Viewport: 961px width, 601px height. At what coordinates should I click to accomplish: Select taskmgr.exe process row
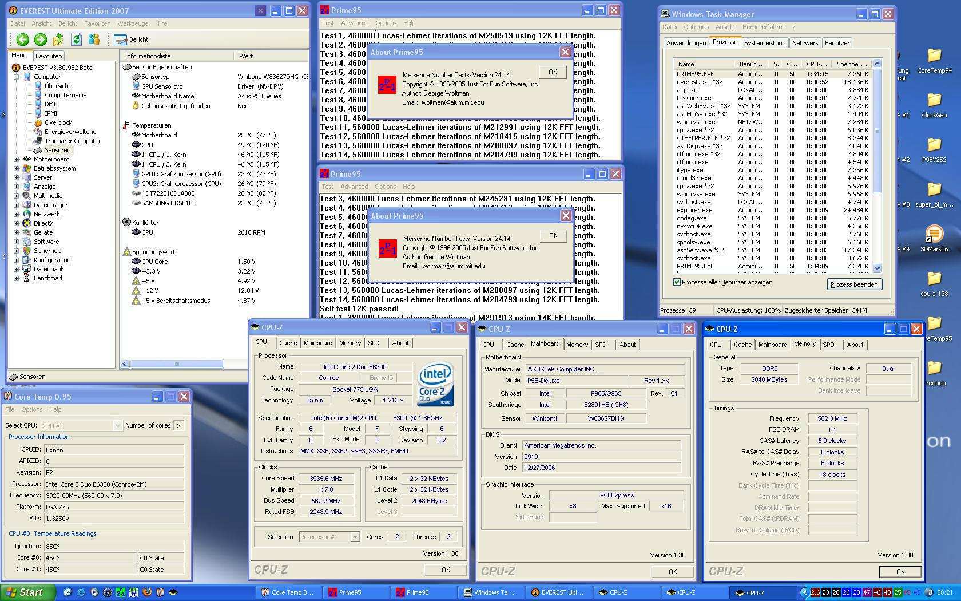(x=773, y=98)
